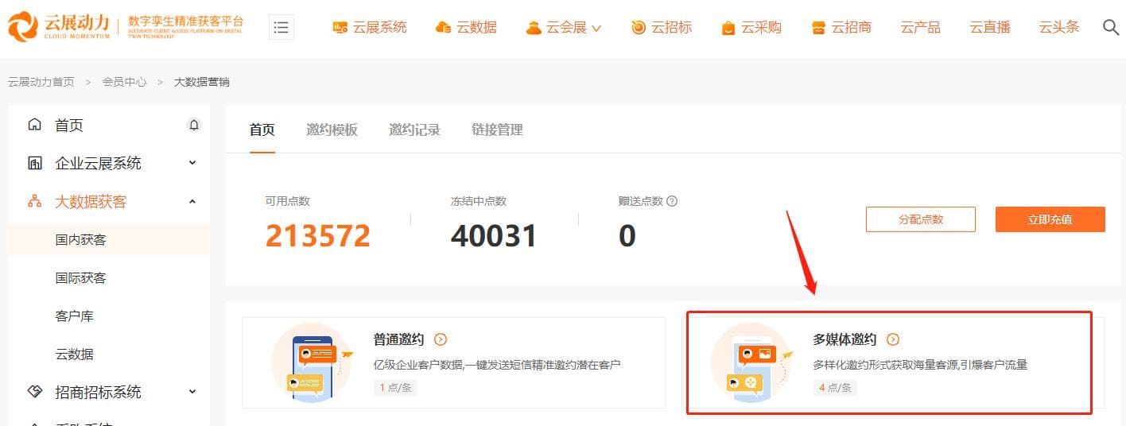Click the 普通邀约 phone illustration
Image resolution: width=1126 pixels, height=426 pixels.
(x=312, y=362)
